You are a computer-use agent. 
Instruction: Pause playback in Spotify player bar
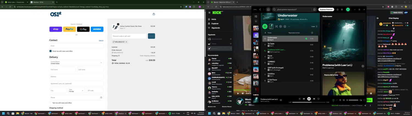pos(309,99)
